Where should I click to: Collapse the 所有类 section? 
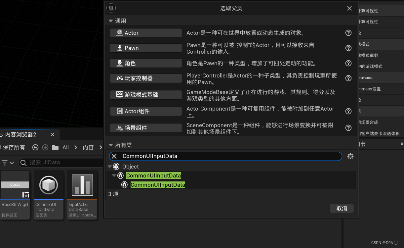pos(110,145)
